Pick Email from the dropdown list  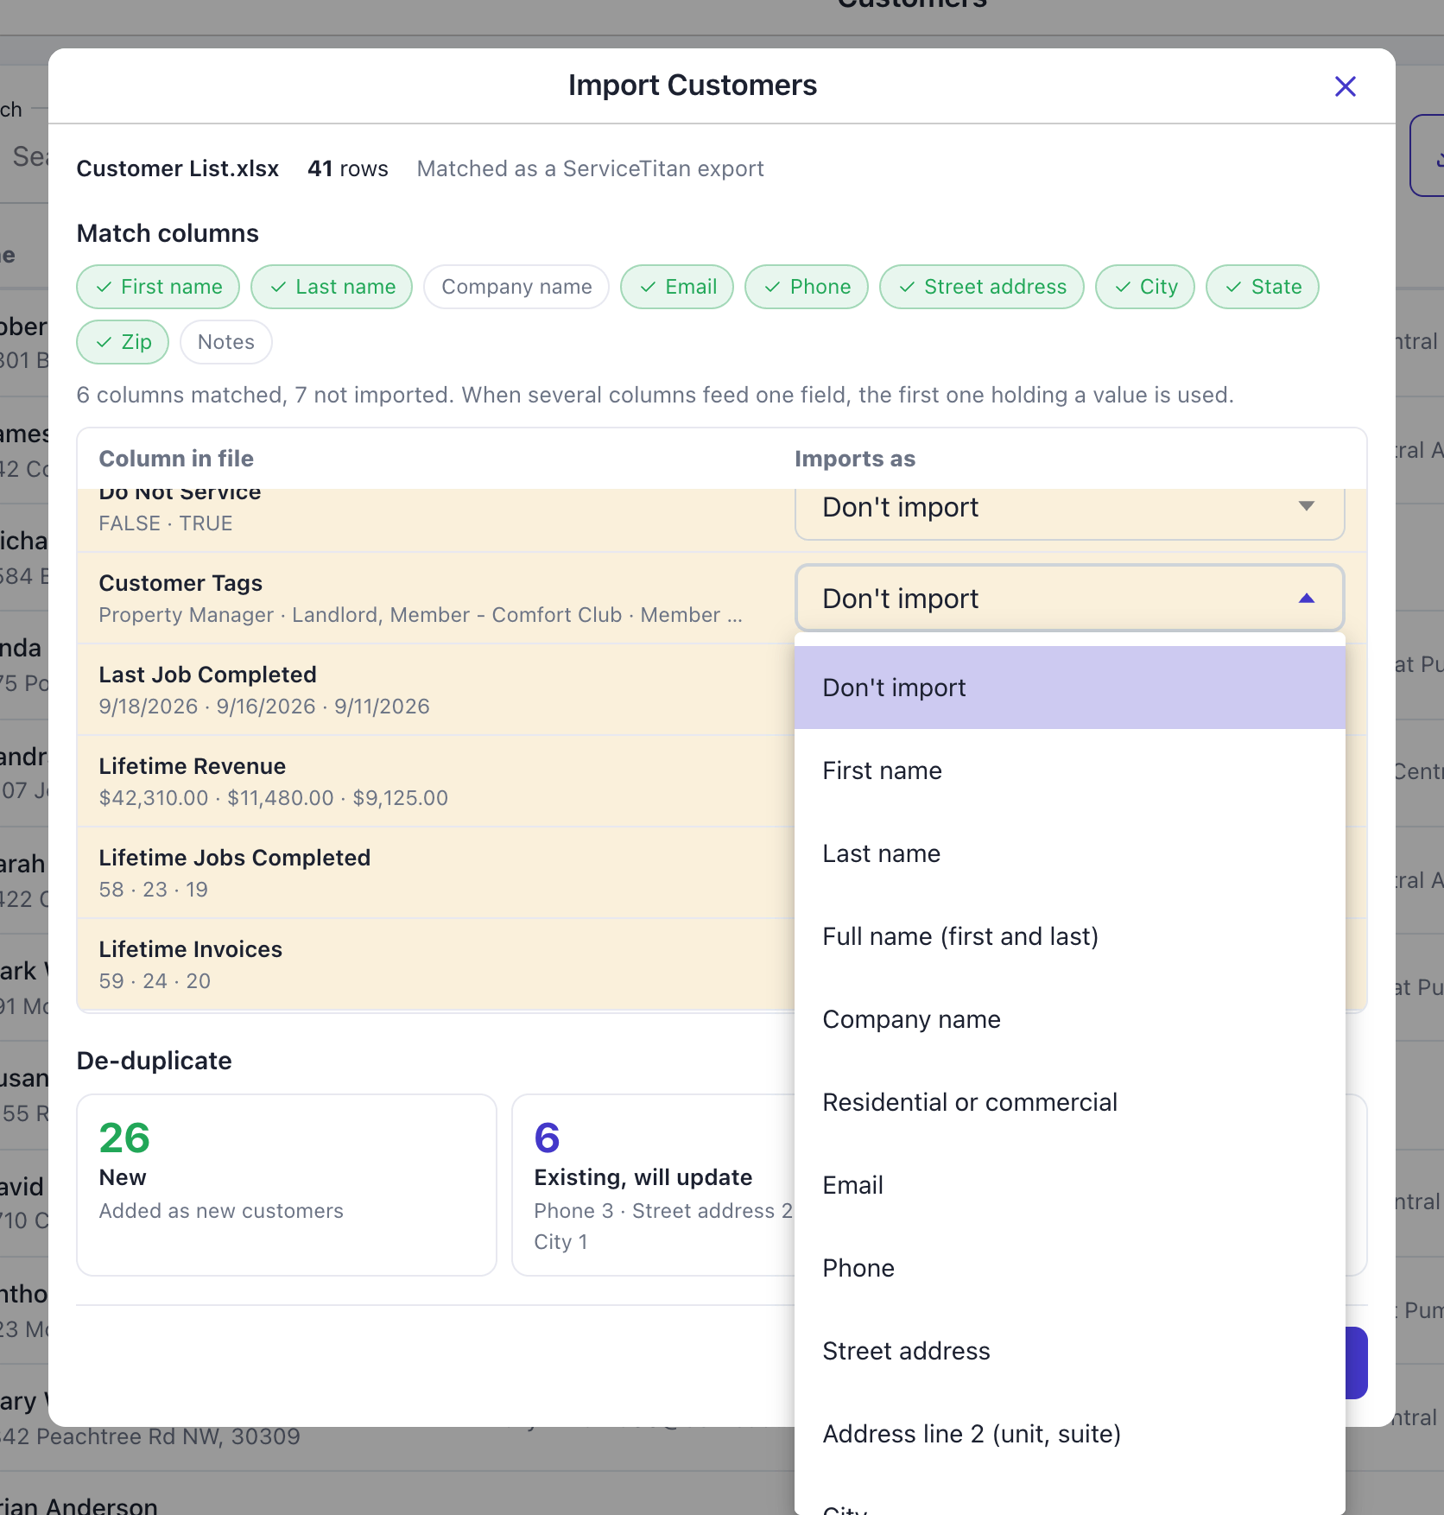click(x=1069, y=1185)
